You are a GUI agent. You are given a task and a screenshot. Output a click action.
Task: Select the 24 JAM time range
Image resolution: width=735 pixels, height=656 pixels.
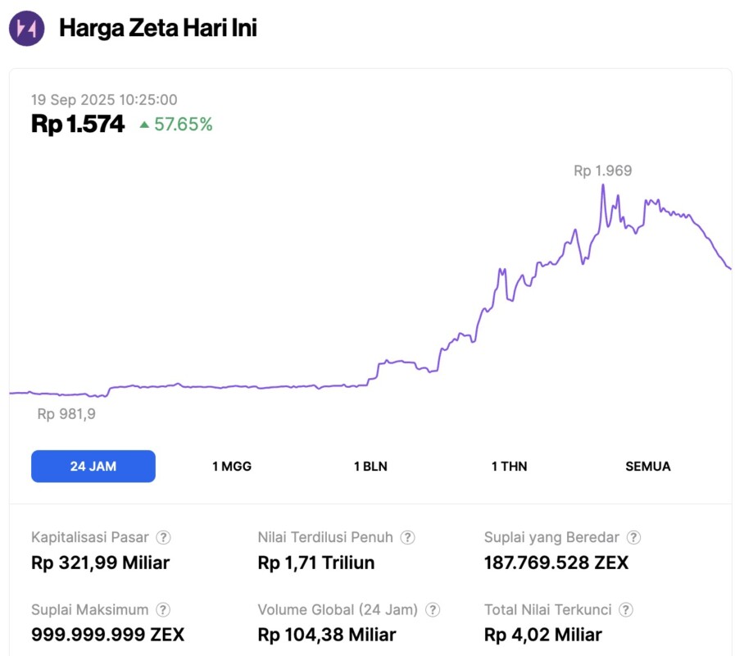93,467
